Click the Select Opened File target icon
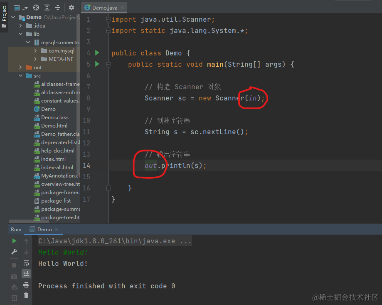 pyautogui.click(x=36, y=8)
